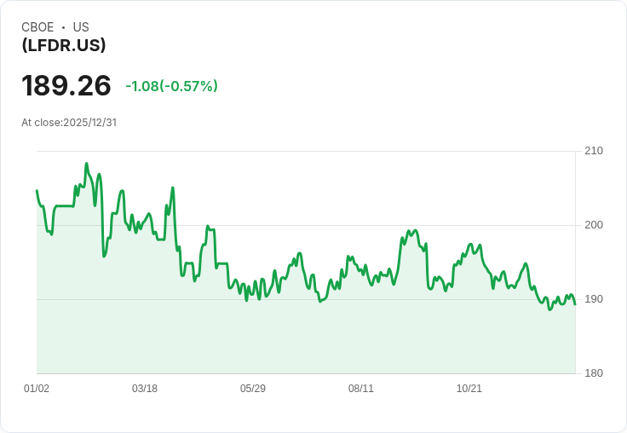The image size is (627, 433).
Task: Click the lowest dip of the price line
Action: [x=549, y=309]
